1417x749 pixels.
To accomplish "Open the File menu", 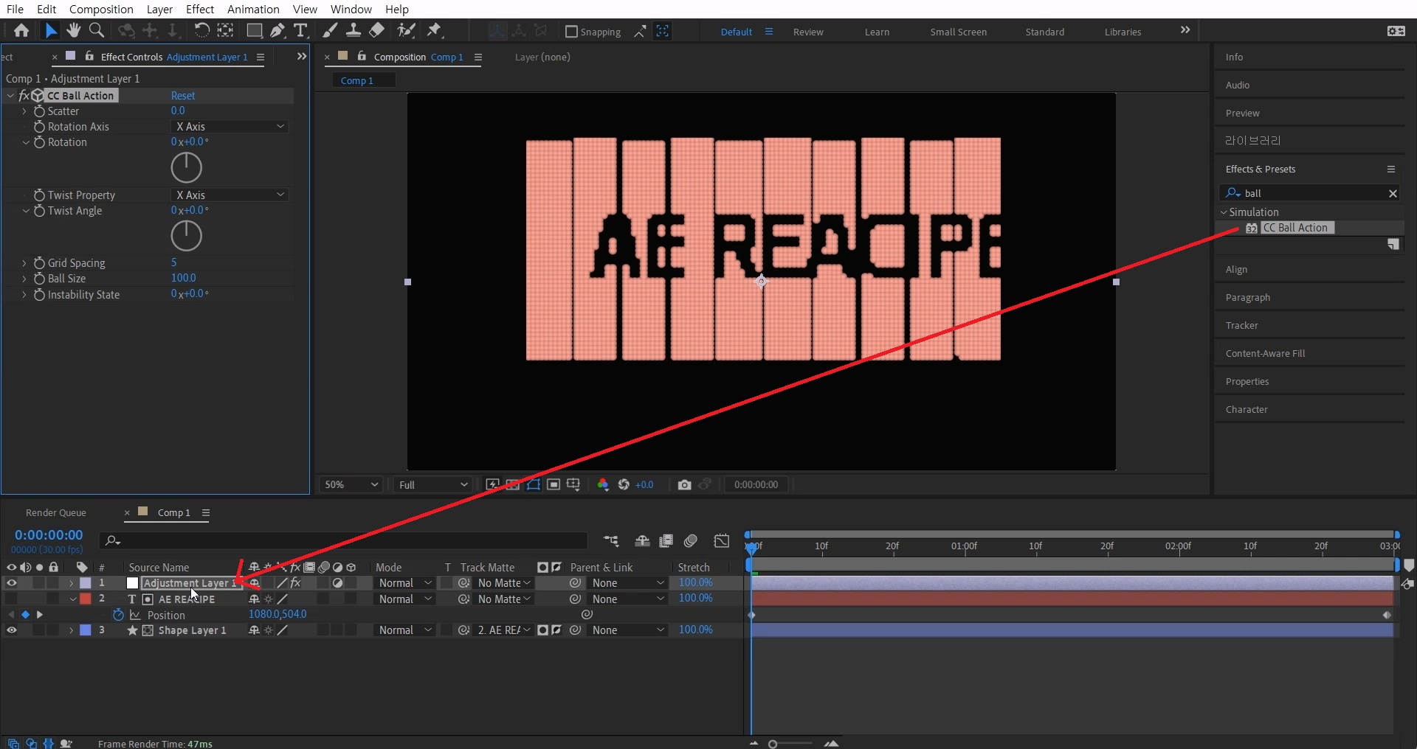I will pos(15,9).
